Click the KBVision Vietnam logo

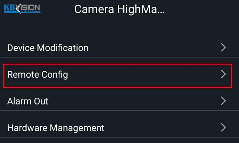[x=22, y=9]
